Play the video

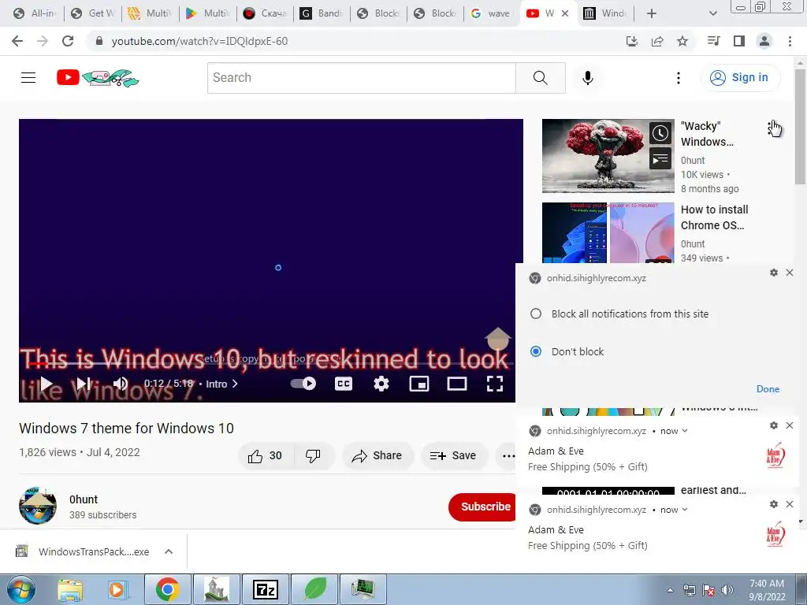coord(46,384)
